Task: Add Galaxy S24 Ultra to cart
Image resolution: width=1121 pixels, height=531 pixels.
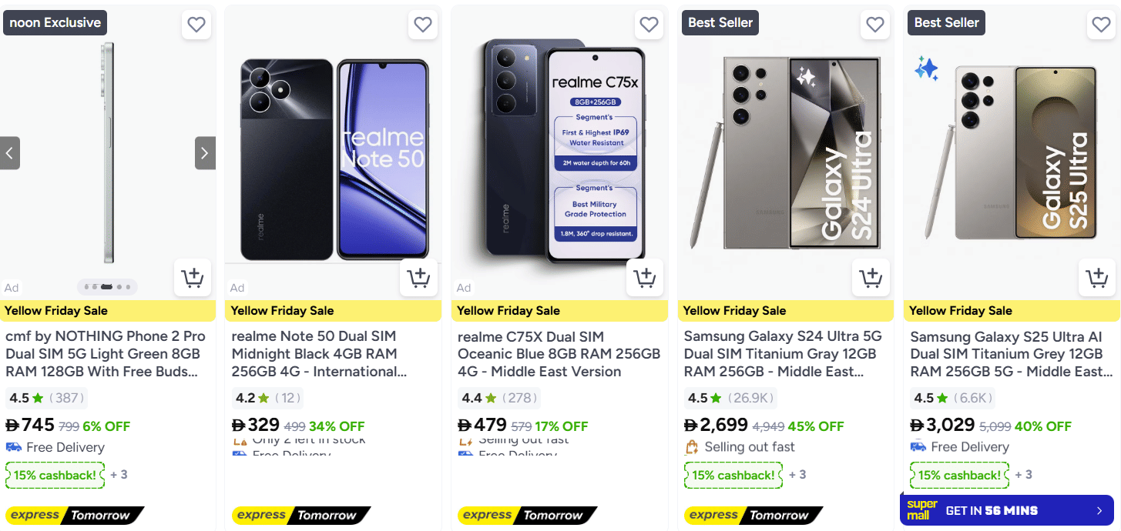Action: tap(871, 277)
